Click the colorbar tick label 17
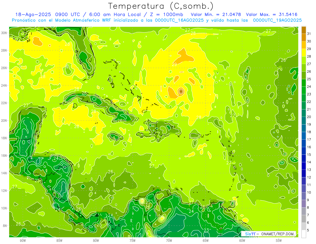316x244 pixels. point(309,140)
